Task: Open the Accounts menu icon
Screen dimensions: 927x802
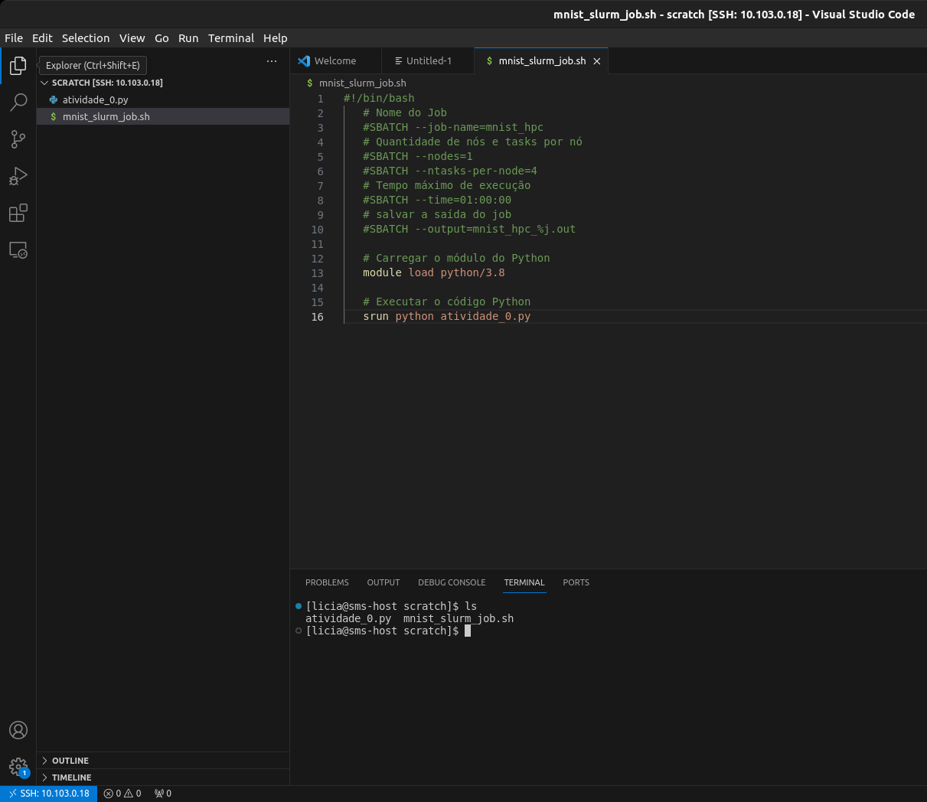Action: pyautogui.click(x=18, y=730)
